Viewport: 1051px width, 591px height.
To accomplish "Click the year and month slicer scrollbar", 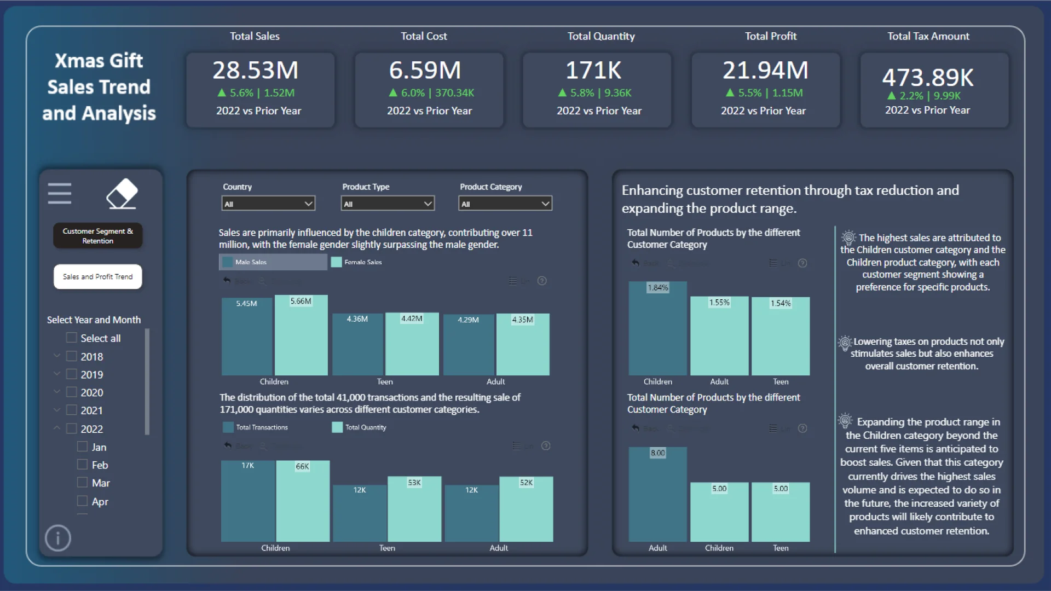I will (147, 381).
